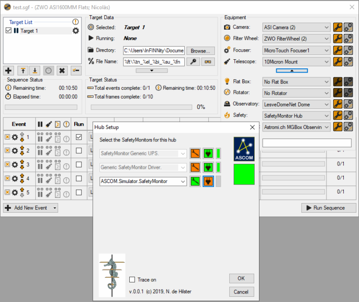The width and height of the screenshot is (359, 302).
Task: Check Run for event 4
Action: (79, 178)
